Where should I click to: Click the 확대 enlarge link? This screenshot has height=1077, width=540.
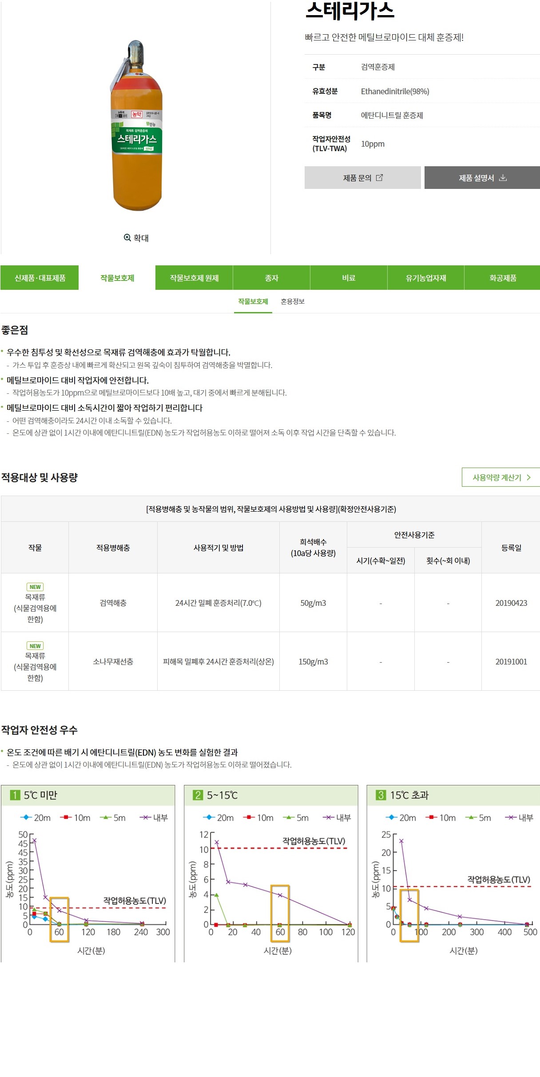click(x=136, y=238)
